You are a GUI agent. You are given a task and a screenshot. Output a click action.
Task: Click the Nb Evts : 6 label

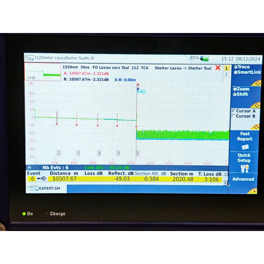click(55, 168)
